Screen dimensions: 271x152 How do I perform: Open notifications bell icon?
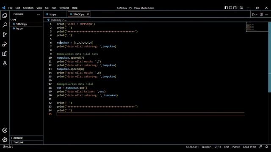[x=266, y=147]
